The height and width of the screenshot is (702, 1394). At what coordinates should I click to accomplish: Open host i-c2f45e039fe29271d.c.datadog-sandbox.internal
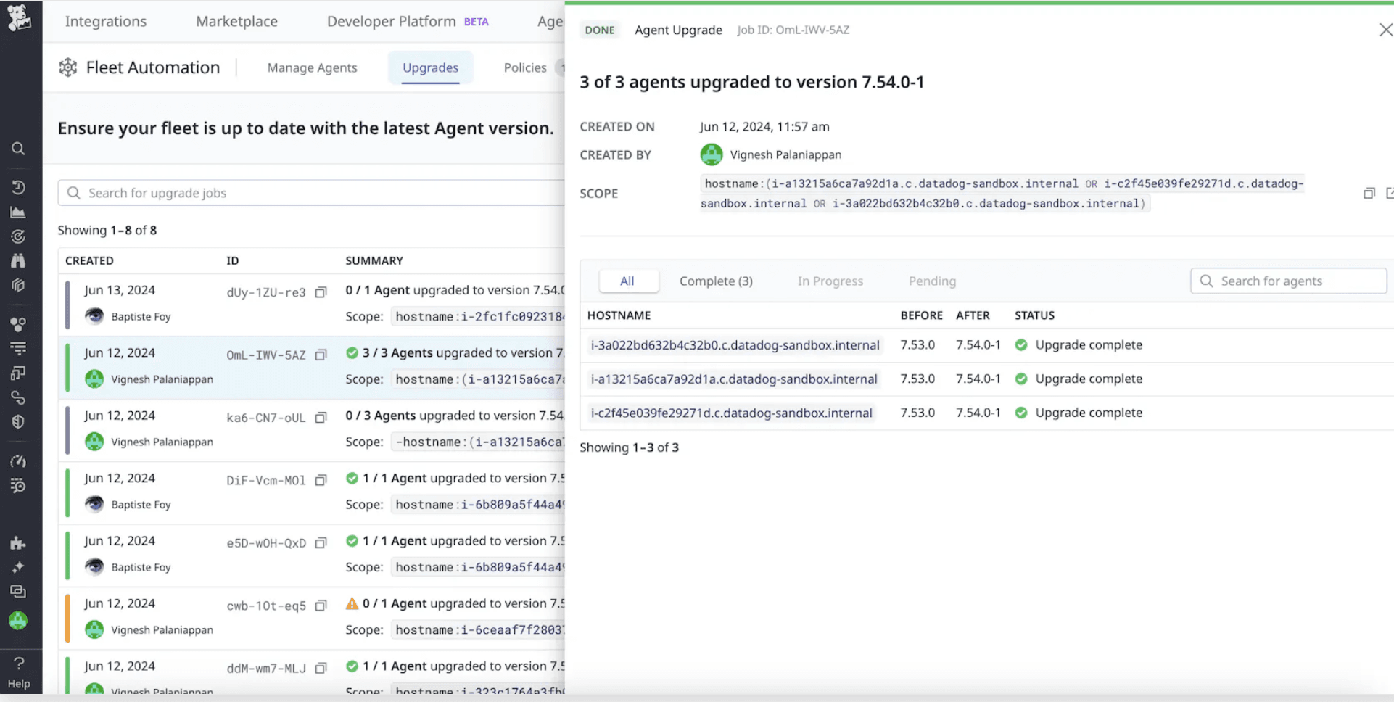click(x=731, y=413)
